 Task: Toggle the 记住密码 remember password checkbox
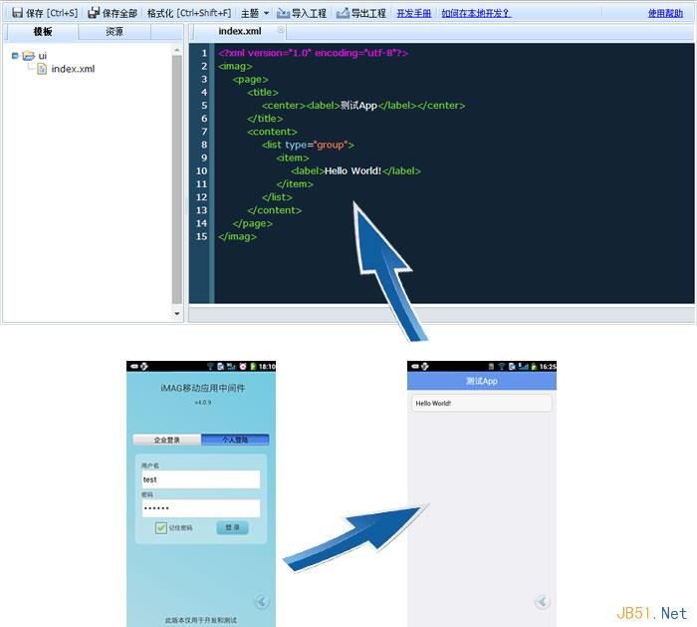[160, 527]
